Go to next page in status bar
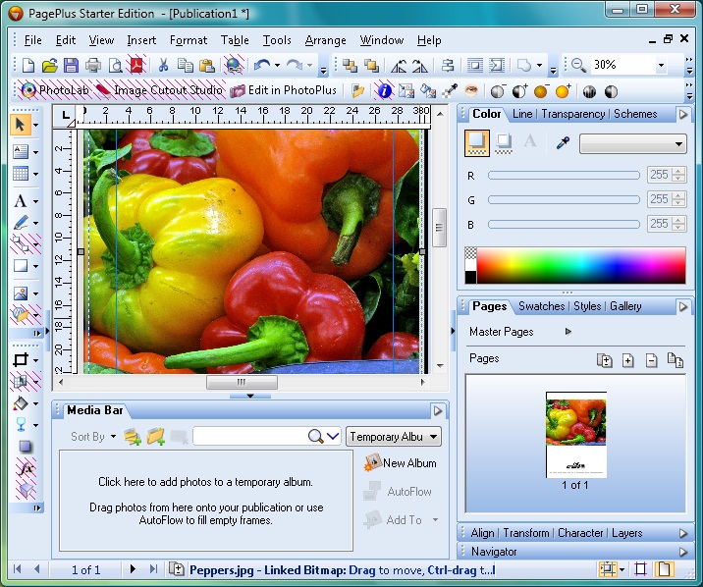703x587 pixels. tap(133, 569)
